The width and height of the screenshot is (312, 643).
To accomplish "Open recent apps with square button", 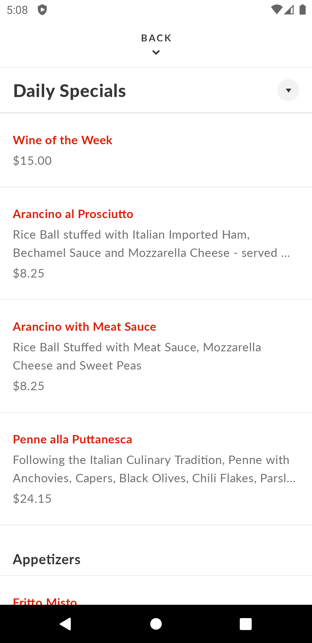I will click(246, 624).
